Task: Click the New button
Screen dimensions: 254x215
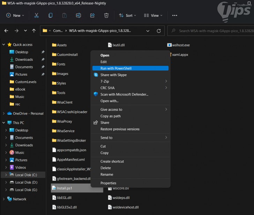Action: 15,15
